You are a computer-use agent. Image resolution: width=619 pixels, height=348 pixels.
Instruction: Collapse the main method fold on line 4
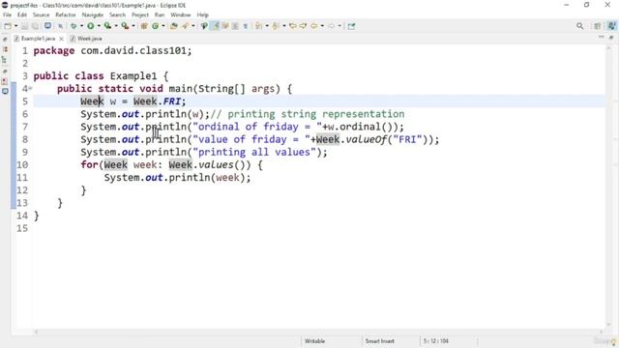(30, 88)
